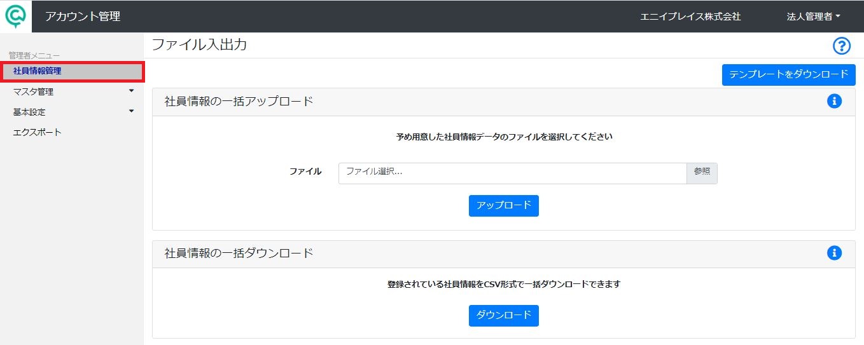Click the green app logo icon
The image size is (864, 345).
point(15,16)
